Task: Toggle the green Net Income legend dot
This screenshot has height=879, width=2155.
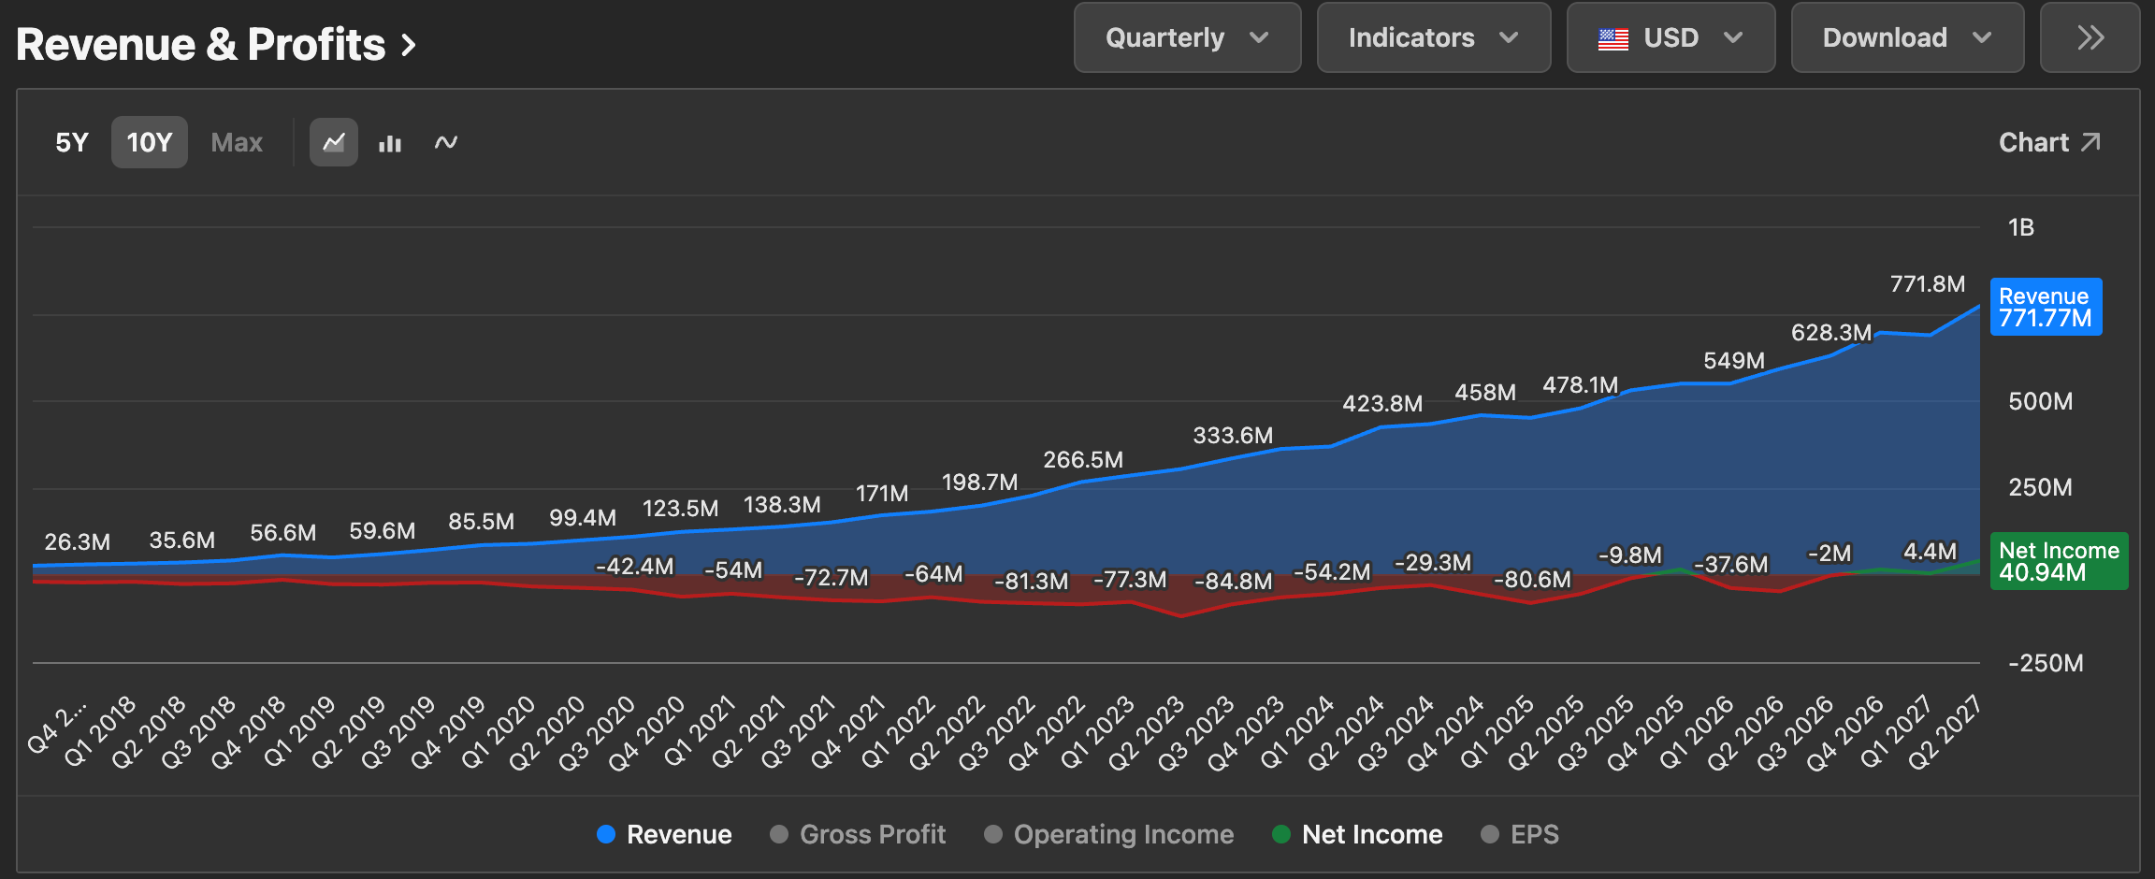Action: click(x=1281, y=834)
